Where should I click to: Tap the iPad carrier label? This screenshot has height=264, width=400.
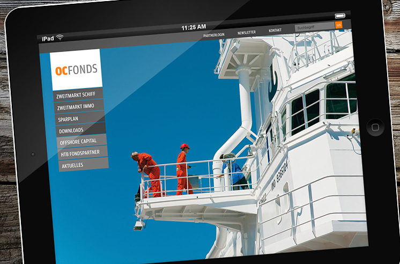click(x=48, y=39)
